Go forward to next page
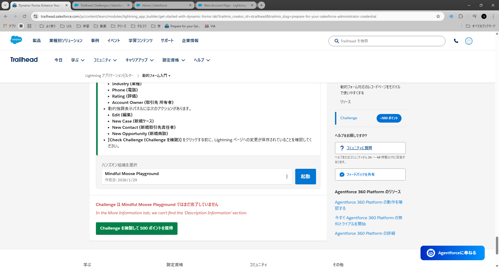 point(15,16)
